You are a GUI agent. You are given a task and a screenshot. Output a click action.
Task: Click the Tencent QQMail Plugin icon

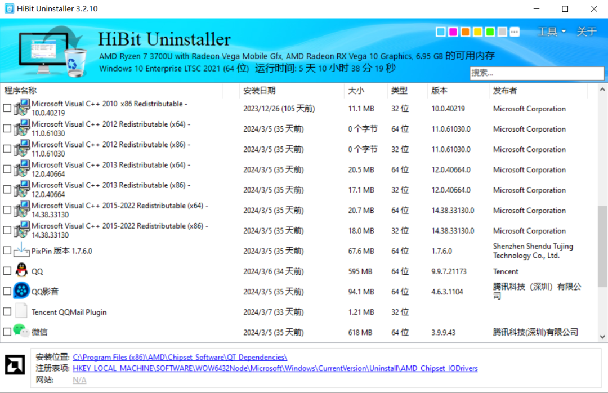point(20,311)
